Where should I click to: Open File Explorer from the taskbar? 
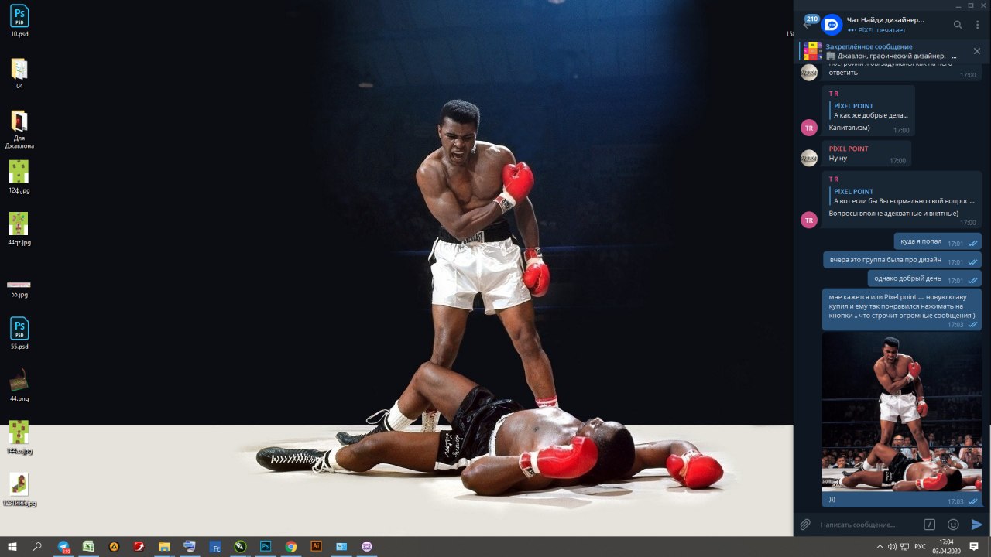pyautogui.click(x=164, y=546)
